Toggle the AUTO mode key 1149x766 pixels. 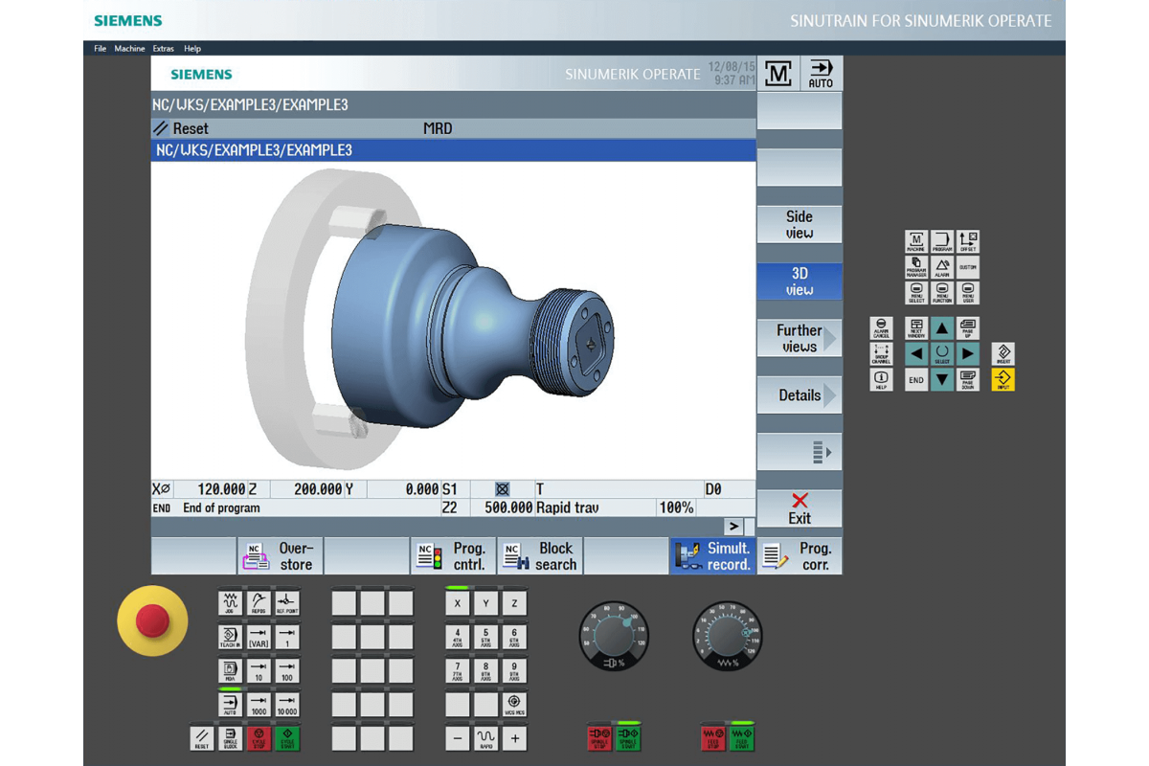pos(231,706)
